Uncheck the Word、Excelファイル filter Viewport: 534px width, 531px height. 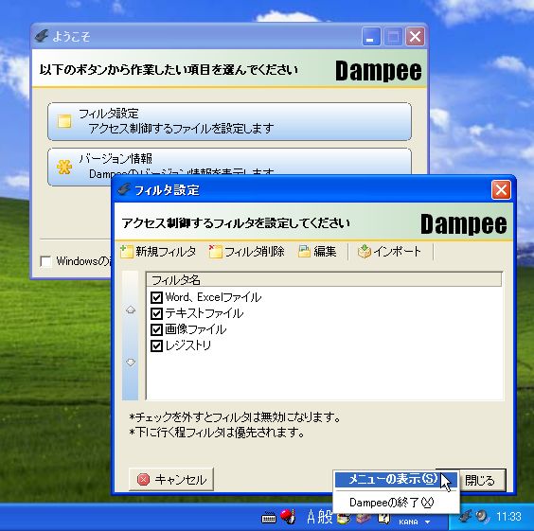click(156, 297)
